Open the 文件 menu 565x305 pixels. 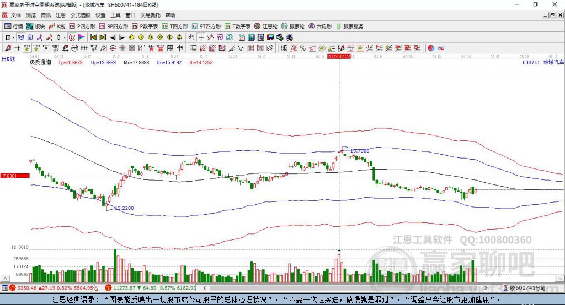15,15
